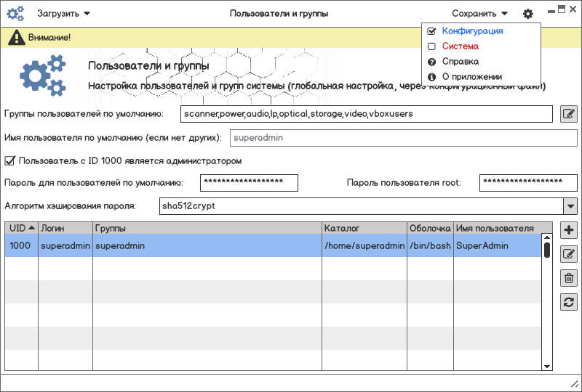Open the Загрузить dropdown menu

click(x=64, y=13)
